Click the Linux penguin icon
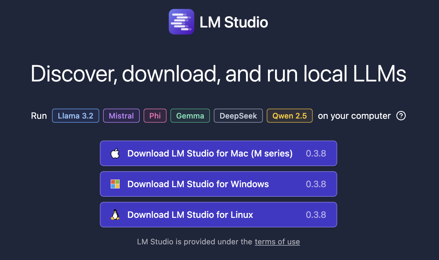Image resolution: width=439 pixels, height=260 pixels. pyautogui.click(x=115, y=215)
